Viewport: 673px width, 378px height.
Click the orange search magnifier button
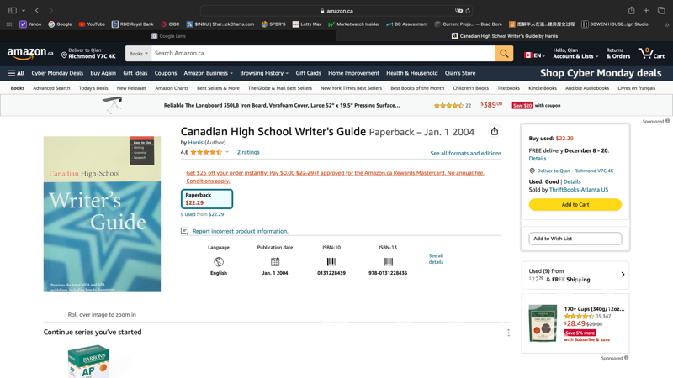504,54
